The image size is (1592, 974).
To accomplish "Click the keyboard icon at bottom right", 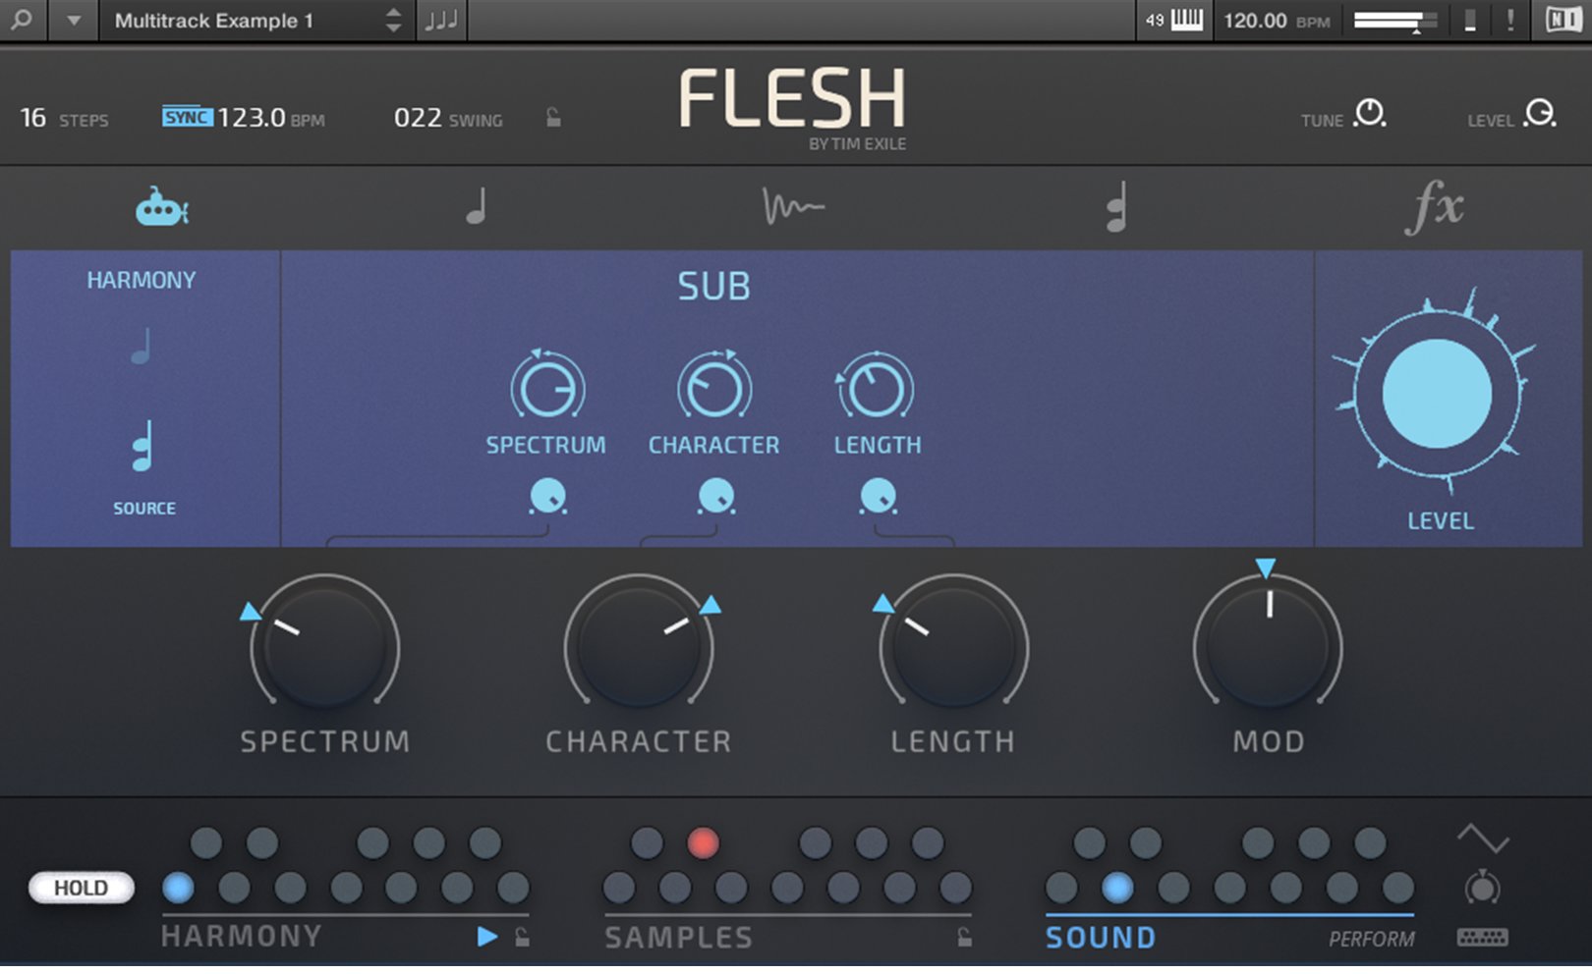I will 1483,938.
